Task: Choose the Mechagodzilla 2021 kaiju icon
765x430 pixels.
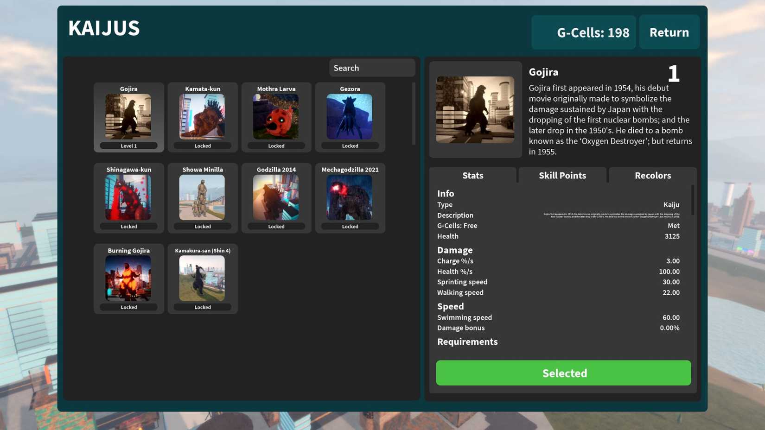Action: coord(350,198)
